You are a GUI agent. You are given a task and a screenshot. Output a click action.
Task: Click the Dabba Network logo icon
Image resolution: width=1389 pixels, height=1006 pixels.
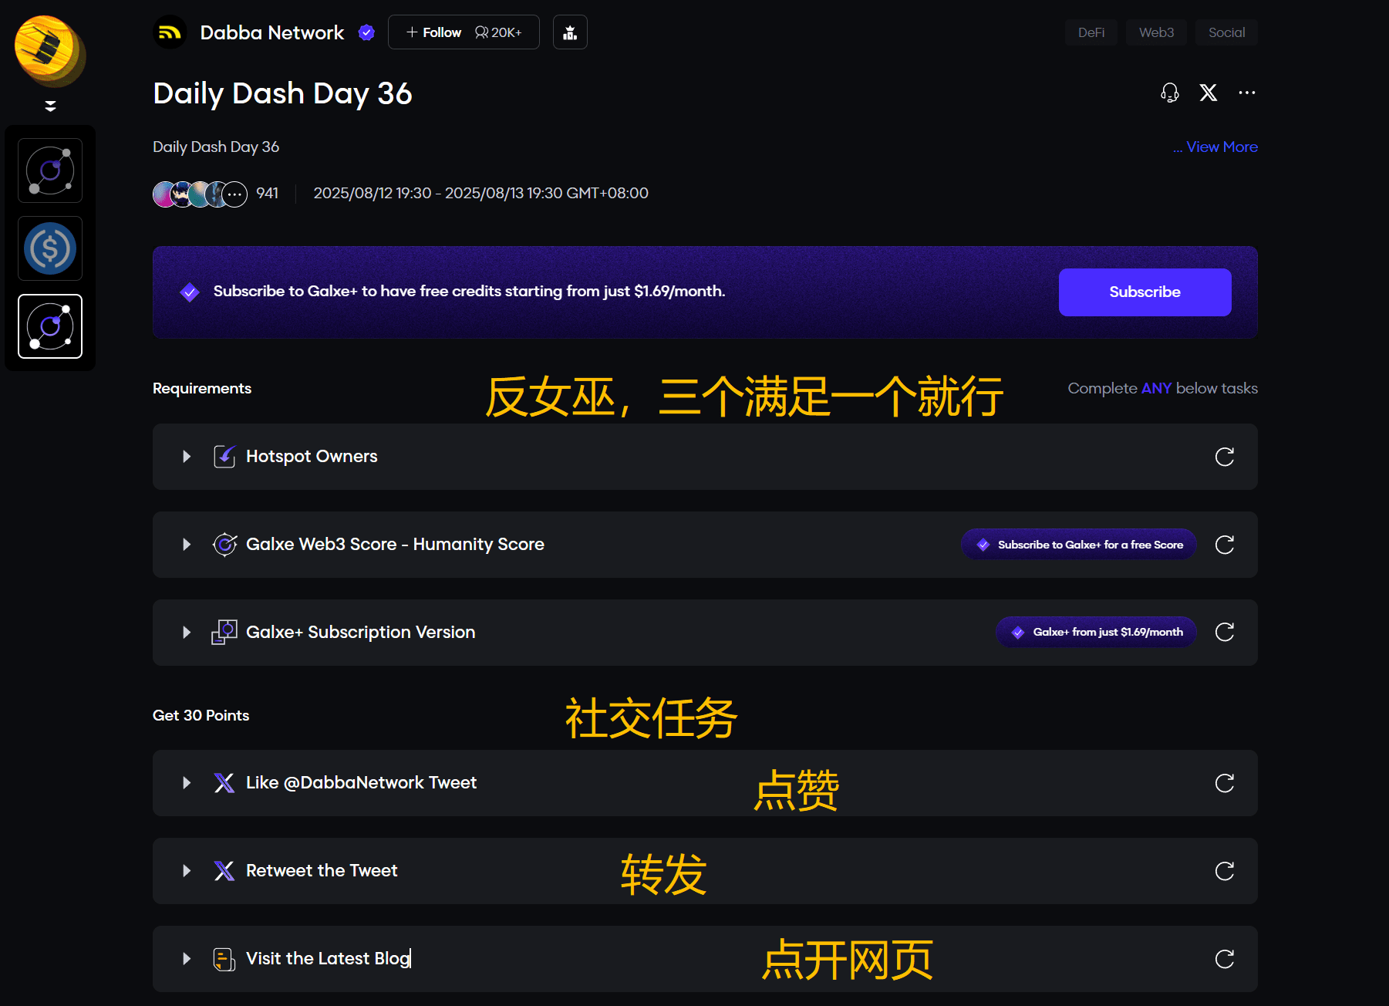[x=170, y=32]
